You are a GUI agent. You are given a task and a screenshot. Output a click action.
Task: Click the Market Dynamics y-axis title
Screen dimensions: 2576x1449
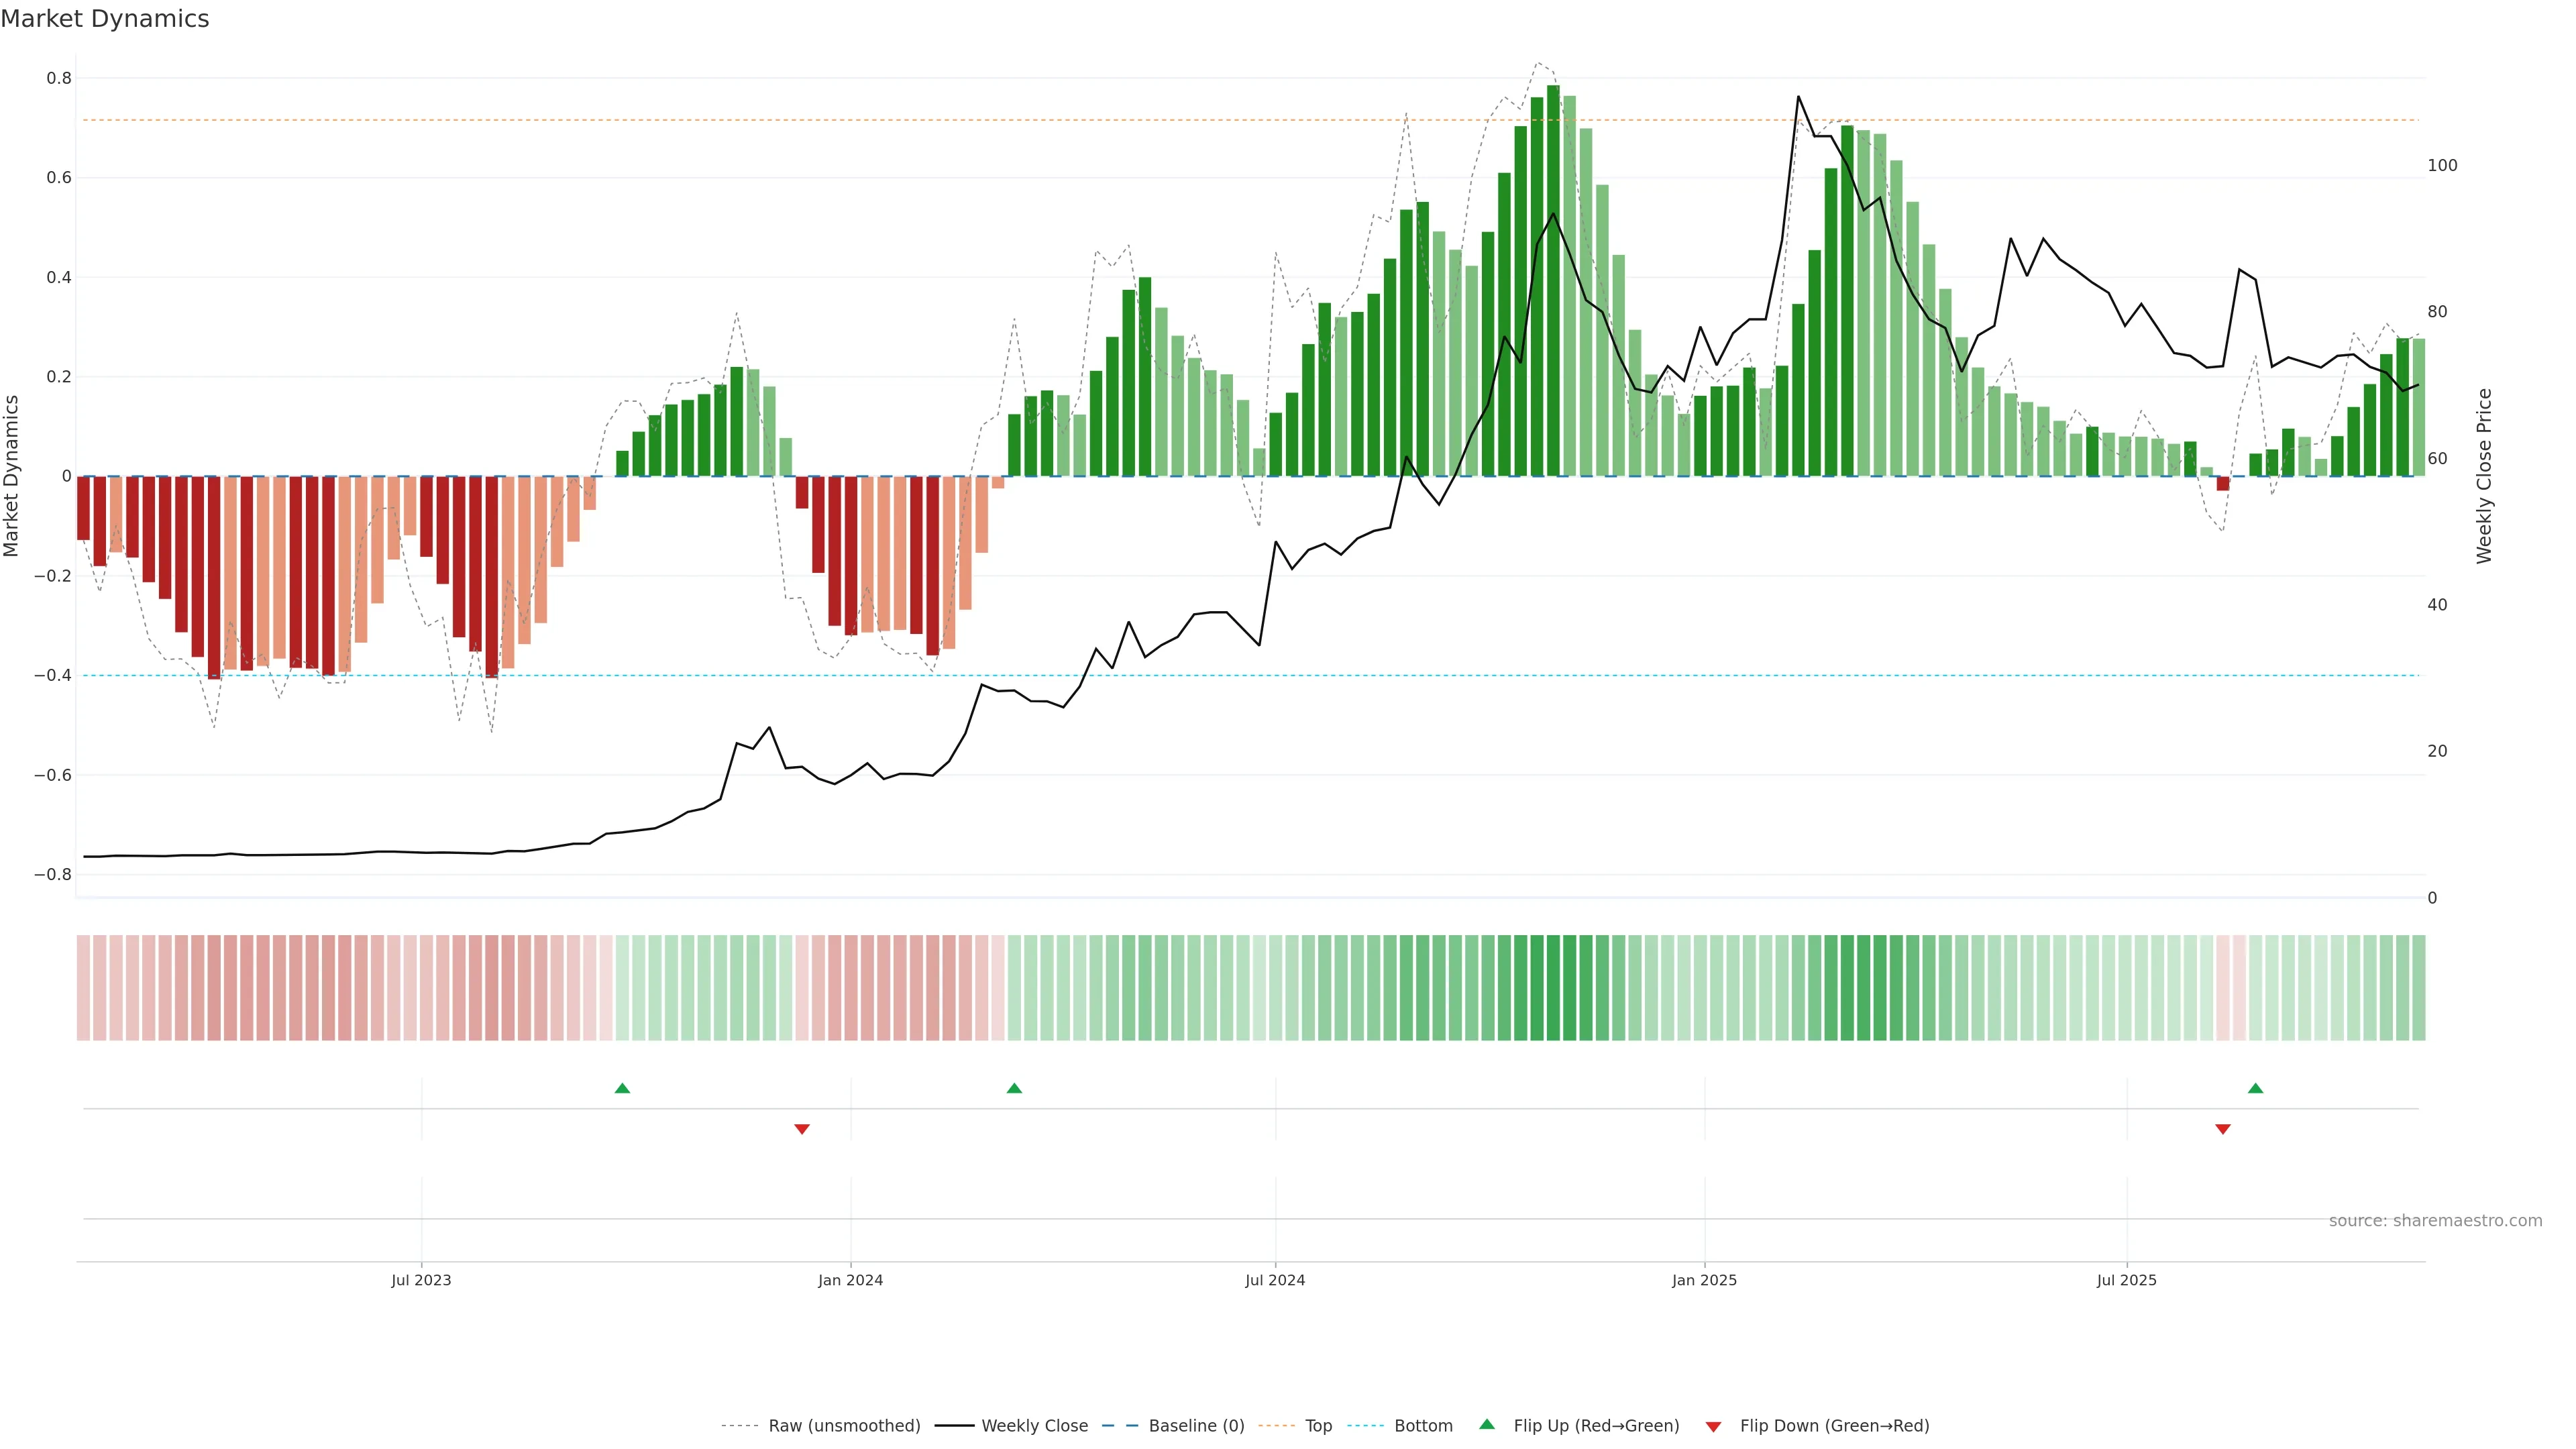(x=12, y=476)
